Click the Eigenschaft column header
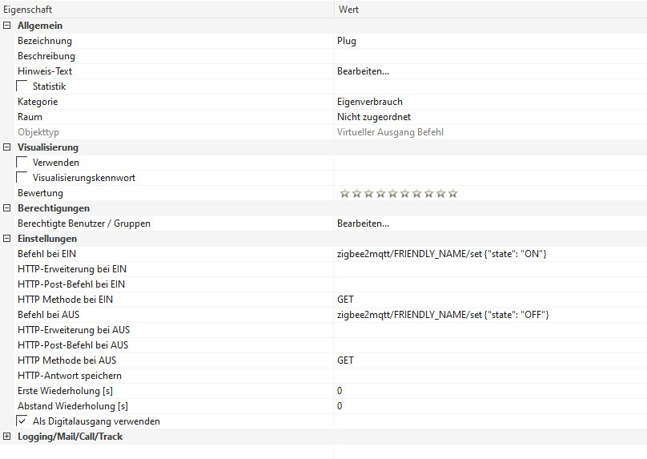This screenshot has height=459, width=647. (29, 9)
